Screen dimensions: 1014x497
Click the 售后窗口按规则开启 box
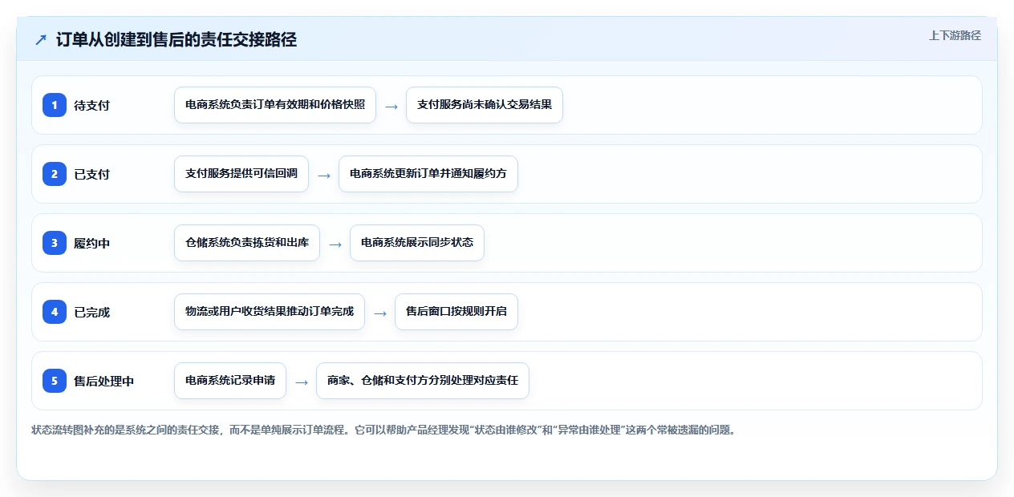coord(456,312)
